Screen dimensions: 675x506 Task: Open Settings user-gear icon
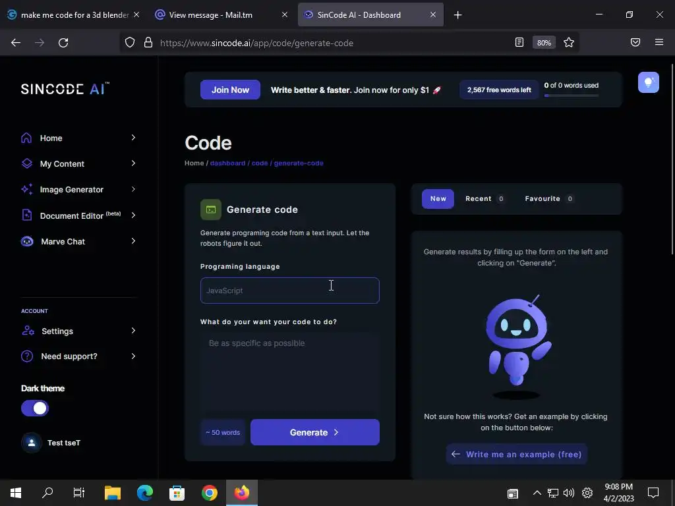click(x=28, y=331)
